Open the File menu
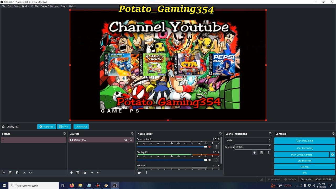Screen dimensions: 336x189 point(3,6)
